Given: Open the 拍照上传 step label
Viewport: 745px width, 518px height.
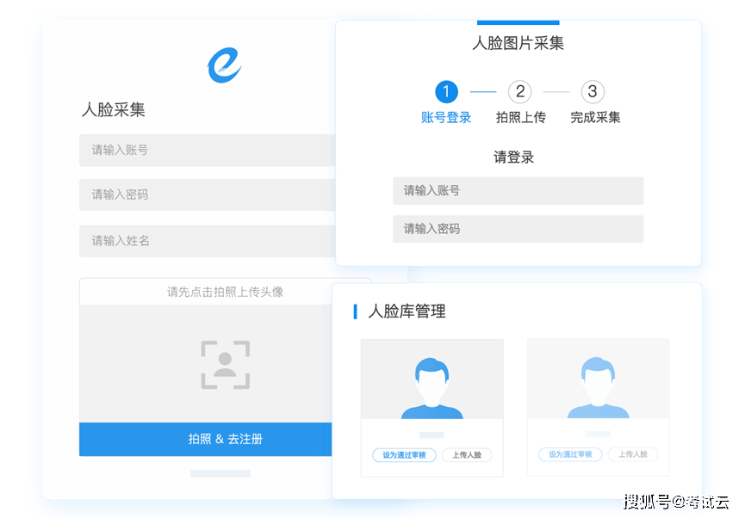Looking at the screenshot, I should 520,118.
